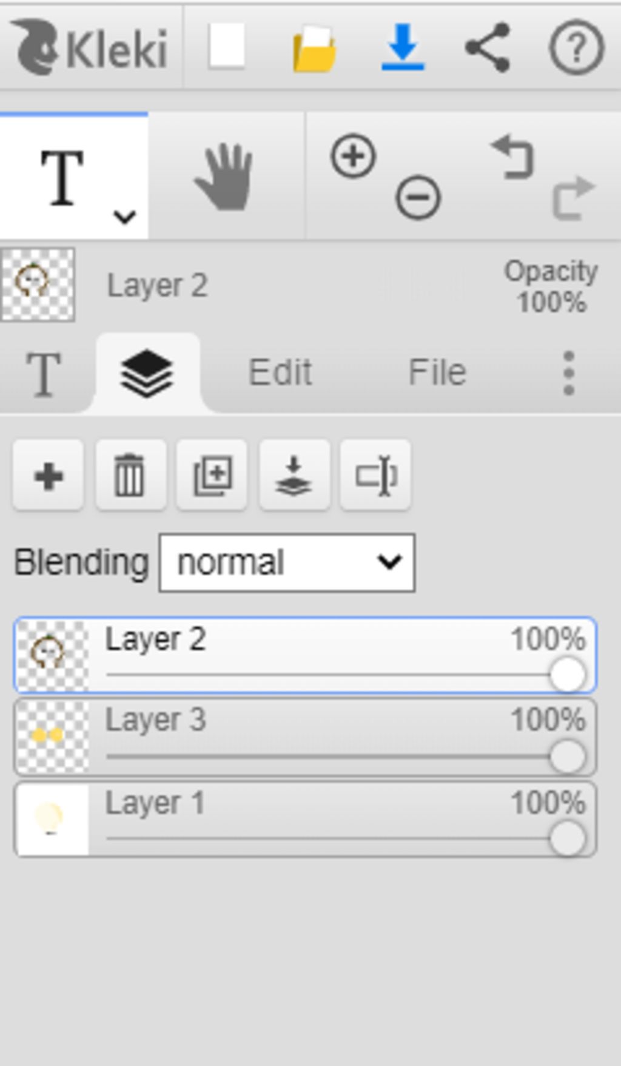This screenshot has width=621, height=1066.
Task: Open the help question mark icon
Action: coord(576,47)
